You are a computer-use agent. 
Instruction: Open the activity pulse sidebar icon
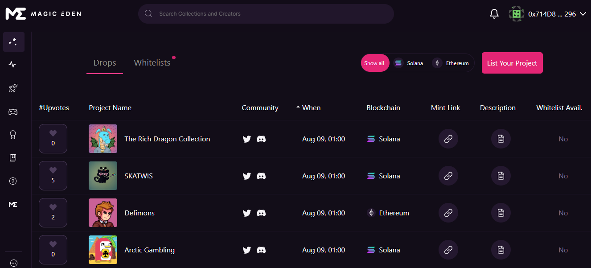tap(12, 65)
